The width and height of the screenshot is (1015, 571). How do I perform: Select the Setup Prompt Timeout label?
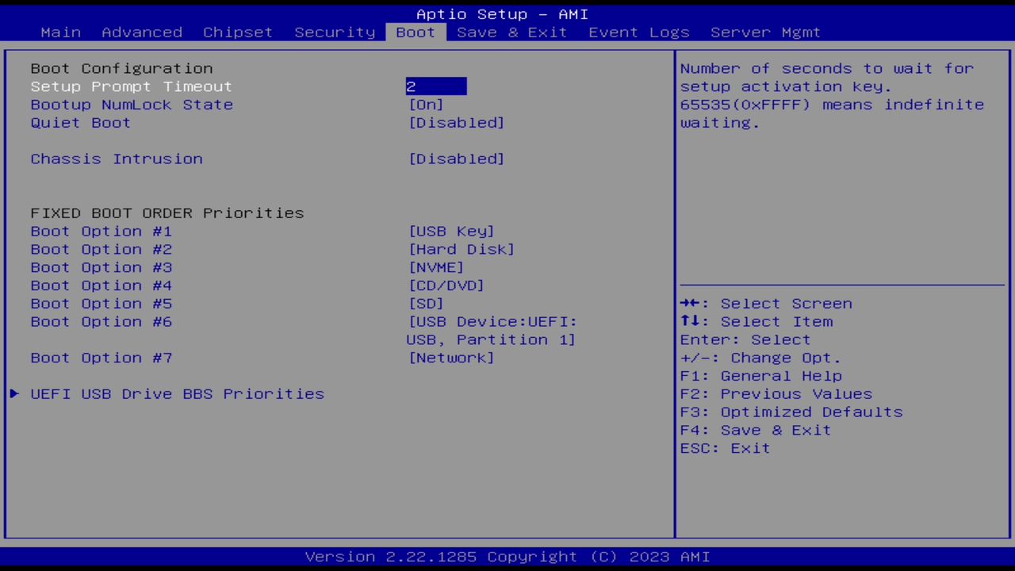point(132,86)
